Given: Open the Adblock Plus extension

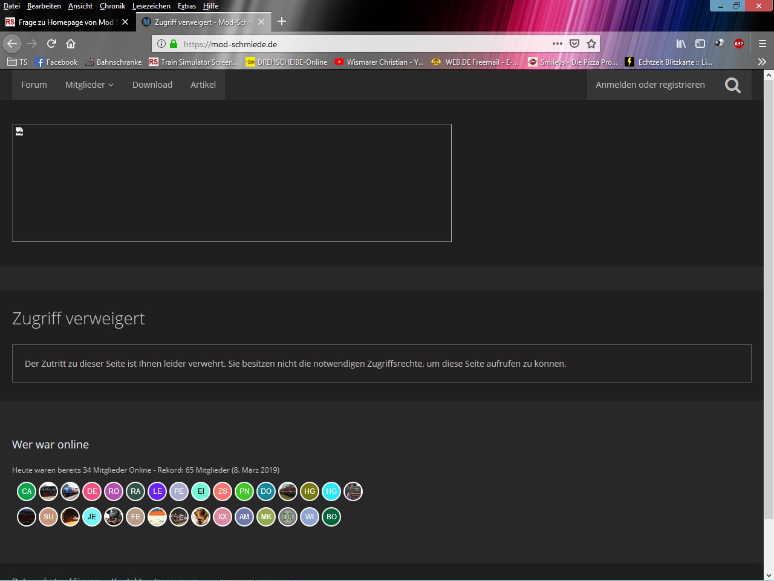Looking at the screenshot, I should [x=739, y=44].
